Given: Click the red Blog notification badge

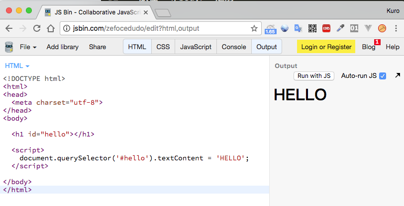Looking at the screenshot, I should 377,42.
